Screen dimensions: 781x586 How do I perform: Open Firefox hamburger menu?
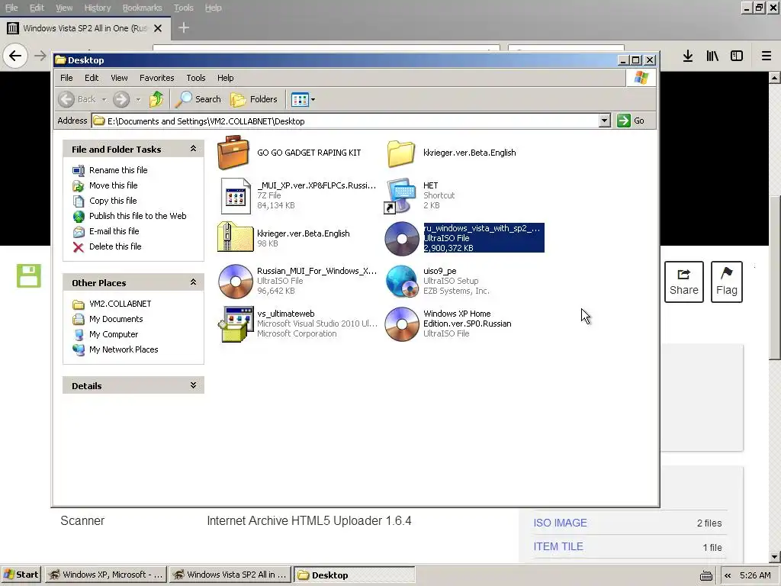(767, 56)
